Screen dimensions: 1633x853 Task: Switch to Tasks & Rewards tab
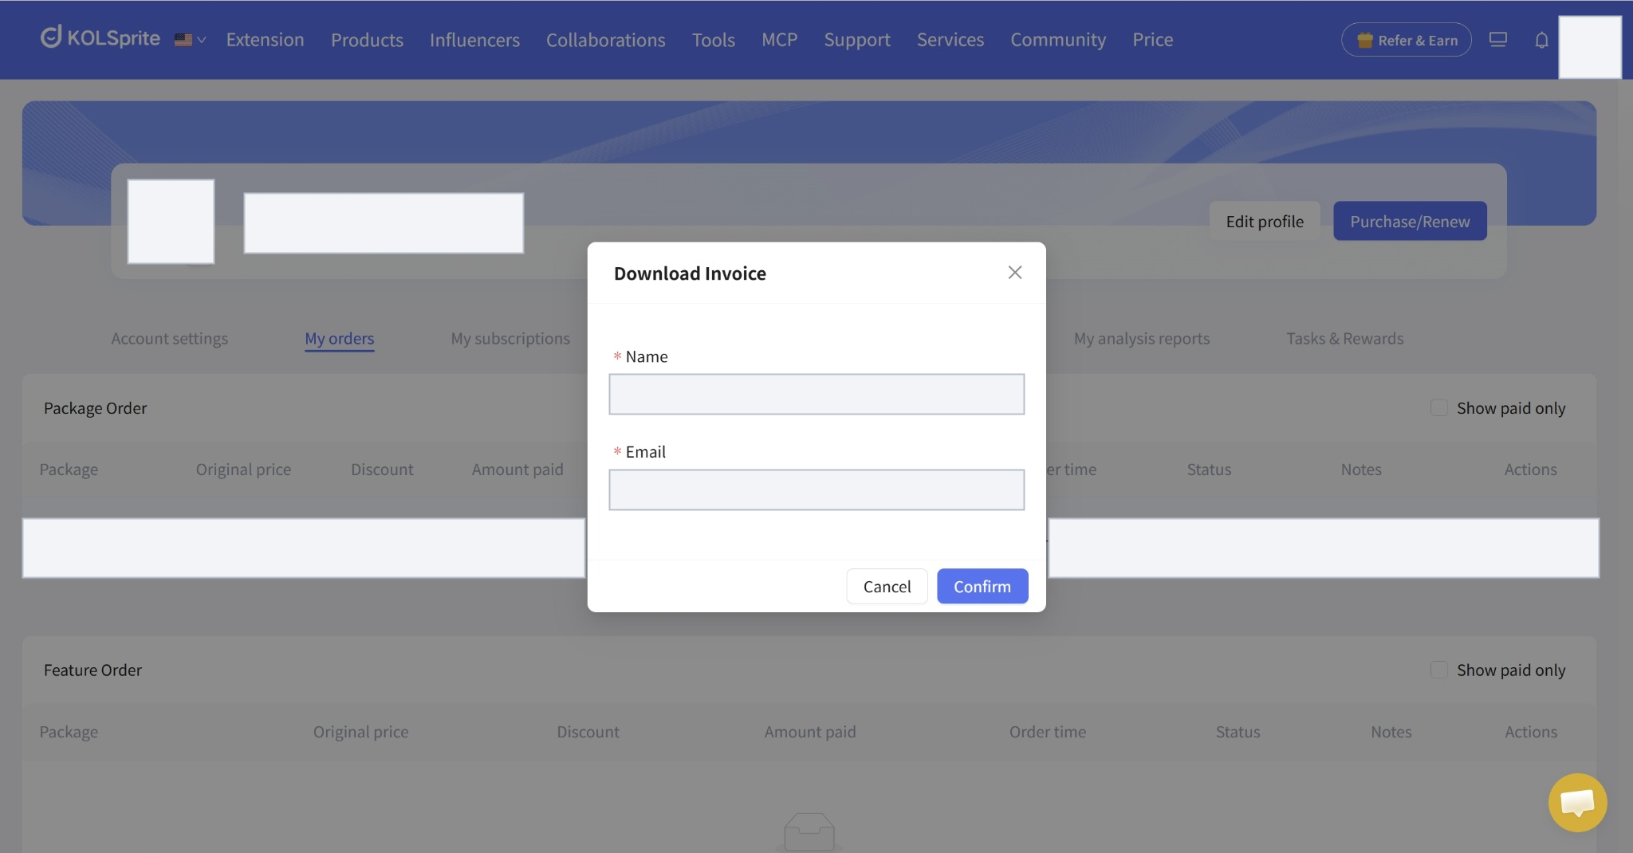click(1344, 338)
